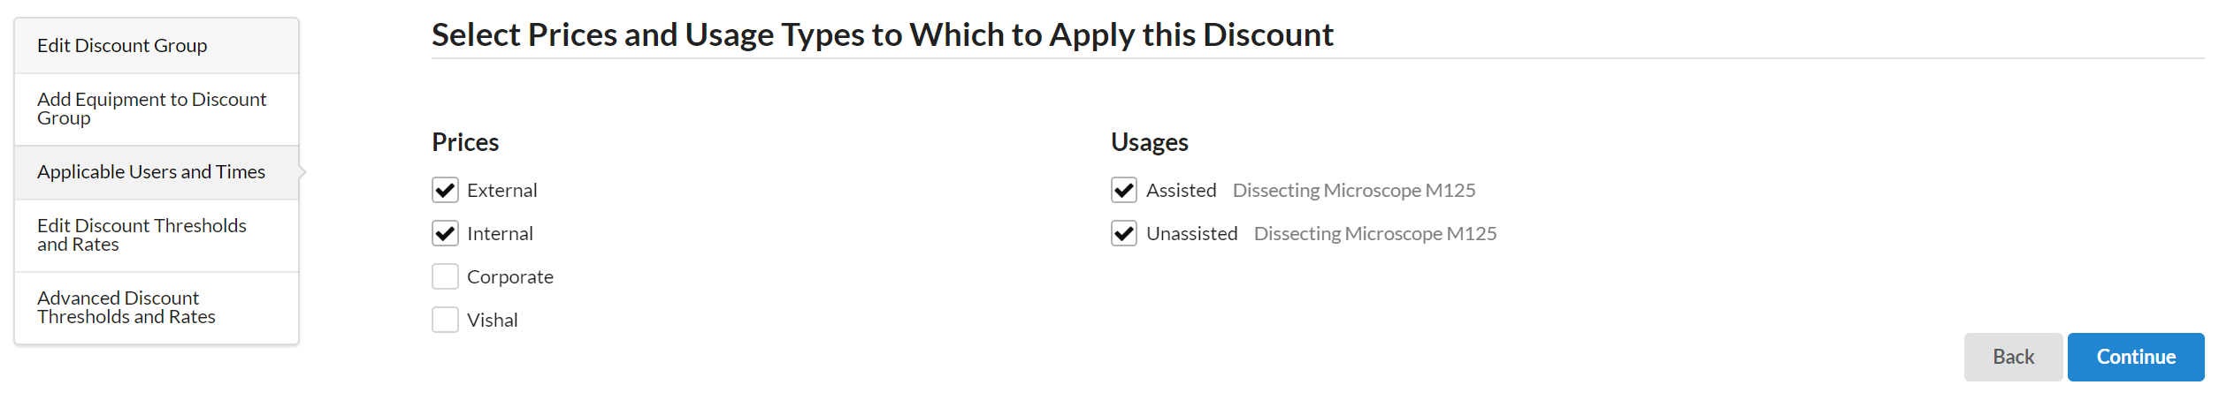Open the Edit Discount Group step
The height and width of the screenshot is (400, 2219).
pyautogui.click(x=122, y=46)
